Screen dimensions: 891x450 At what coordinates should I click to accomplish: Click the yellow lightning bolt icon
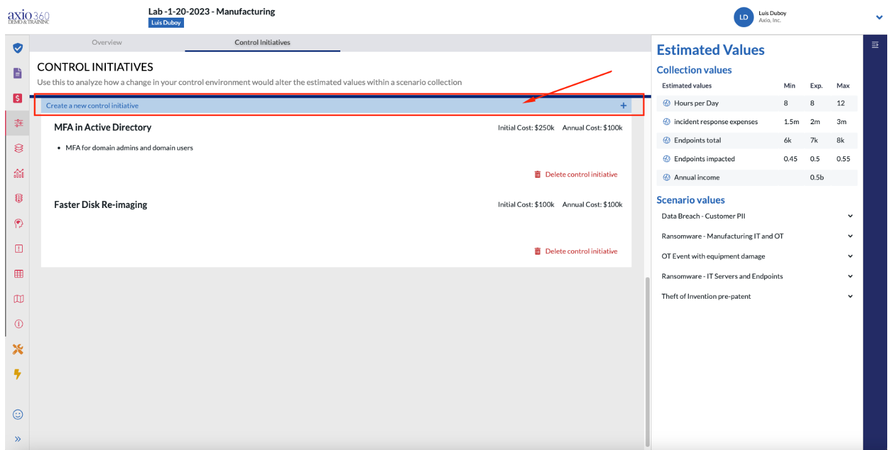tap(18, 374)
